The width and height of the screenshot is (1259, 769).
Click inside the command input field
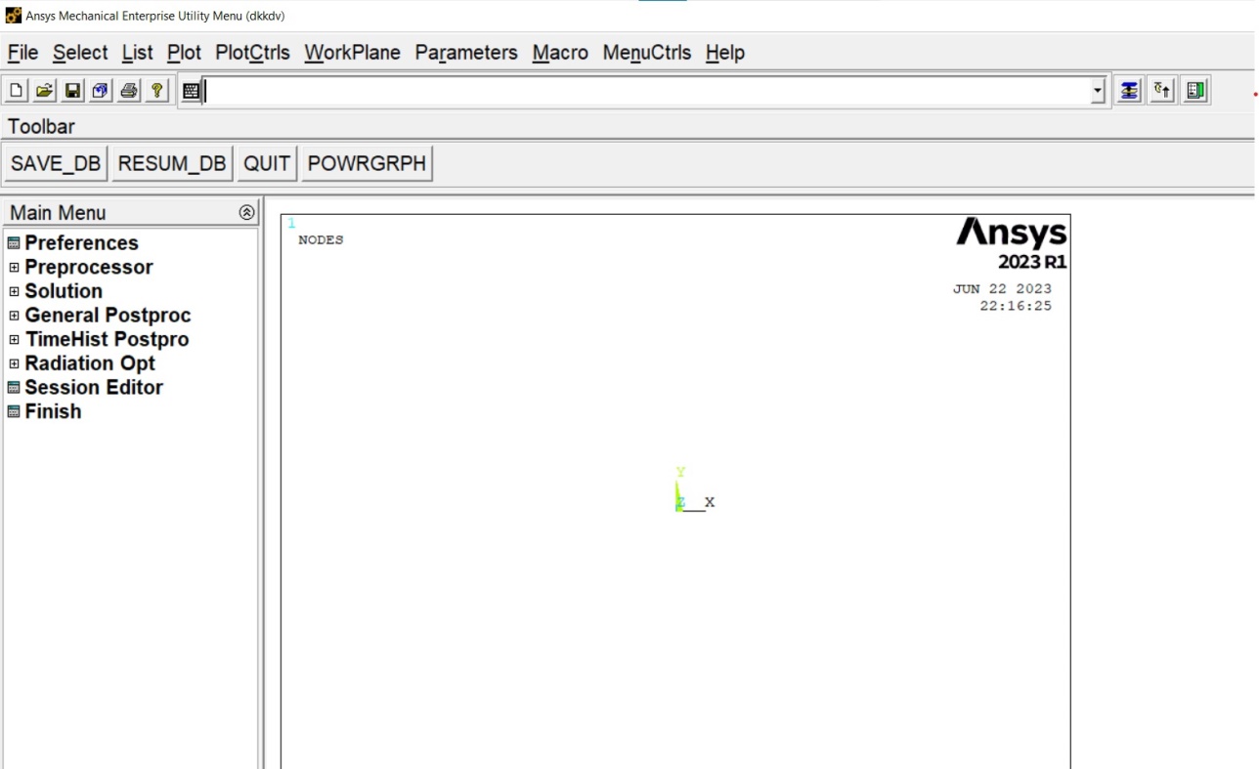click(x=646, y=91)
